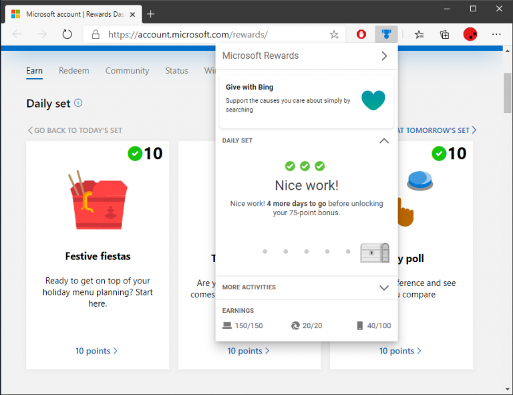Open the Microsoft Rewards panel arrow

(x=384, y=56)
